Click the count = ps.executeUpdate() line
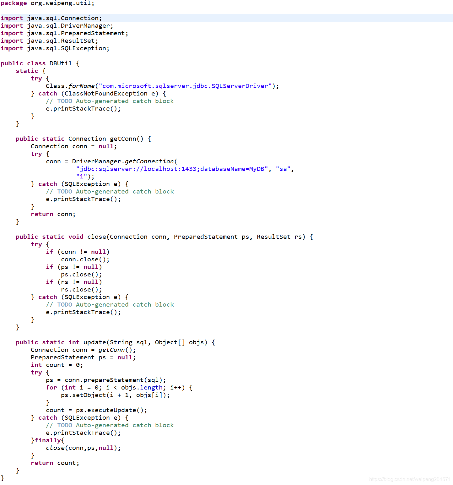 96,410
